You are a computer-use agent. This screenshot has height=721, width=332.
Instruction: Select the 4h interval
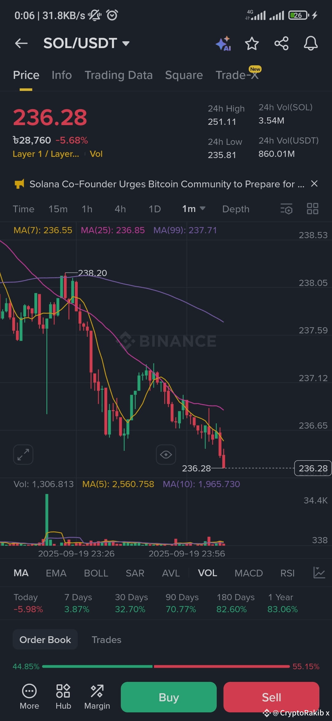[120, 209]
